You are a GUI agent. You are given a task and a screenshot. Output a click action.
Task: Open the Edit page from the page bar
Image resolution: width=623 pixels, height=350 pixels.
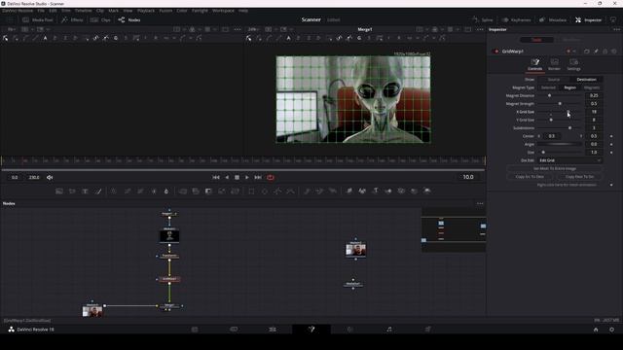273,330
